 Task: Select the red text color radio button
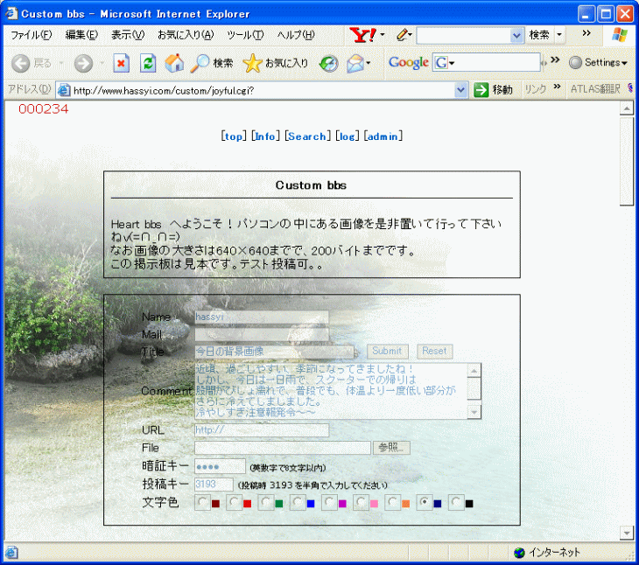[x=234, y=503]
